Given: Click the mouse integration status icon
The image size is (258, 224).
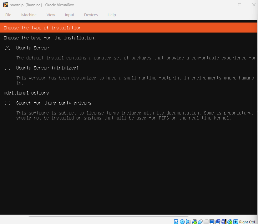Looking at the screenshot, I should [x=230, y=222].
